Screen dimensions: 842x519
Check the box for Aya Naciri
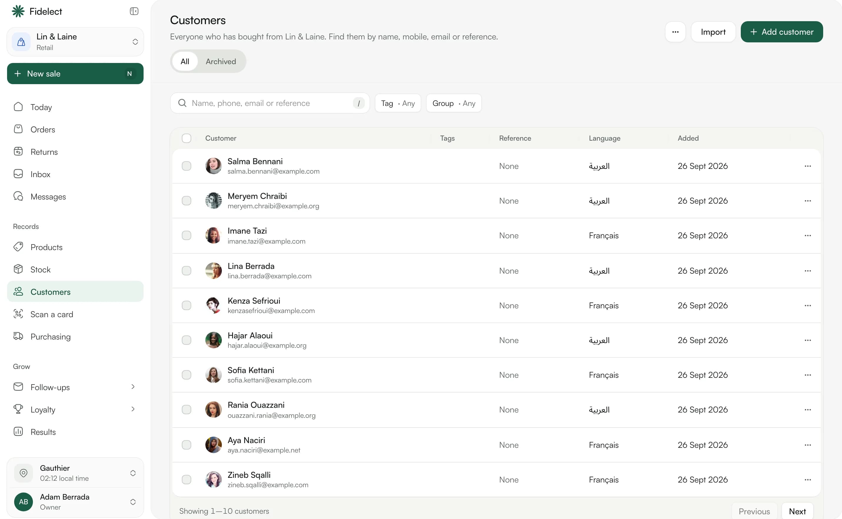[187, 445]
